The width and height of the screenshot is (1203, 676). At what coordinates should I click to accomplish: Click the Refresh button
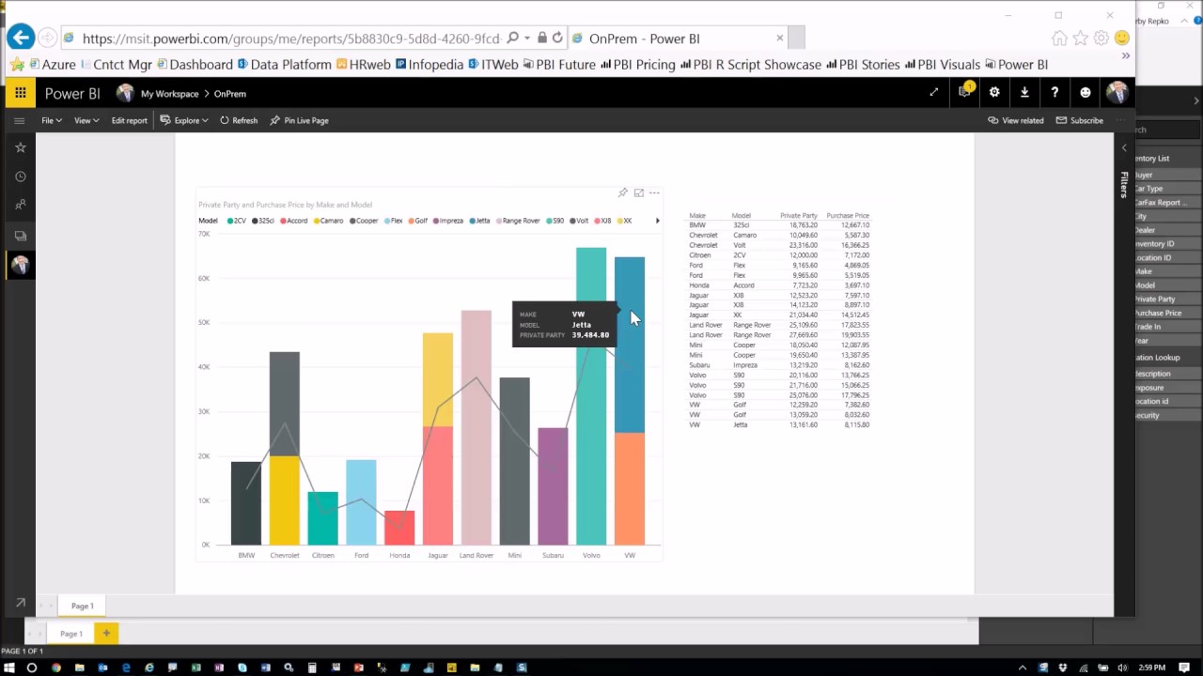[239, 120]
